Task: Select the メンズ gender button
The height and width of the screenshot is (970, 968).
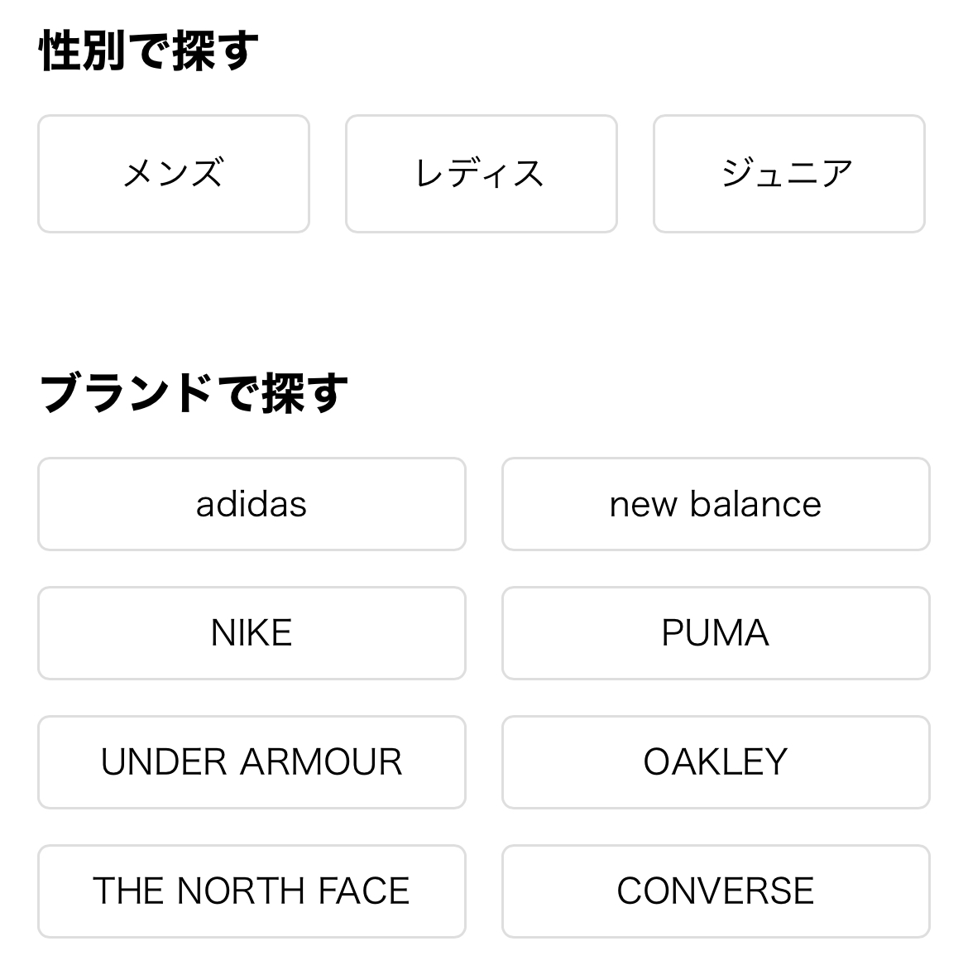Action: pyautogui.click(x=174, y=174)
